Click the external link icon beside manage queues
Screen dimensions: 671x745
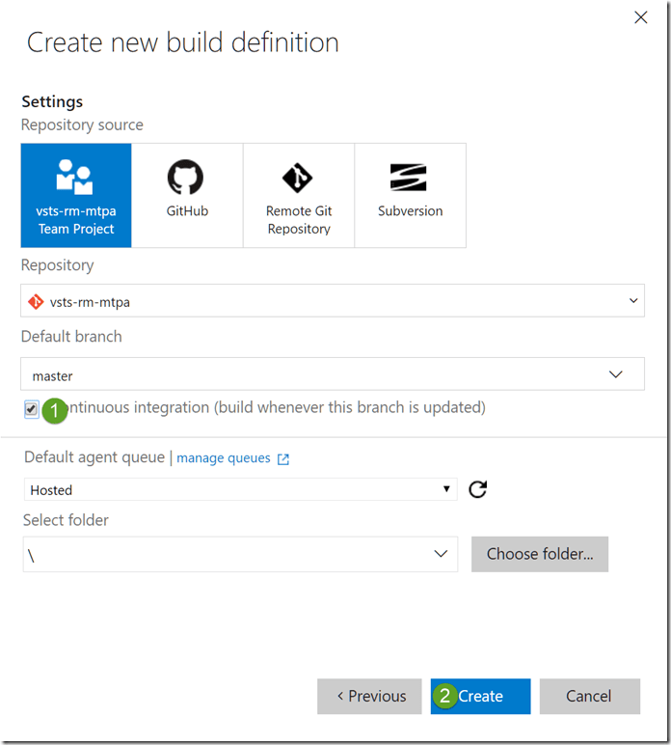click(x=283, y=459)
